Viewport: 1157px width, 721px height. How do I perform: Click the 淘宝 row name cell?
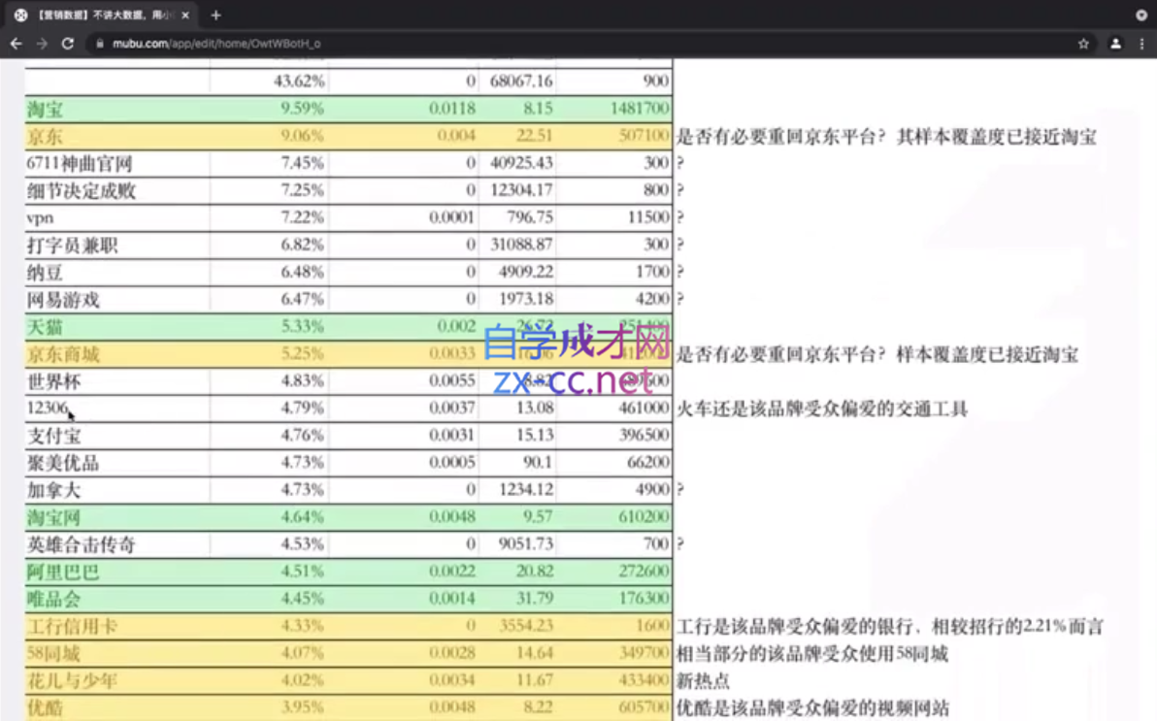116,110
